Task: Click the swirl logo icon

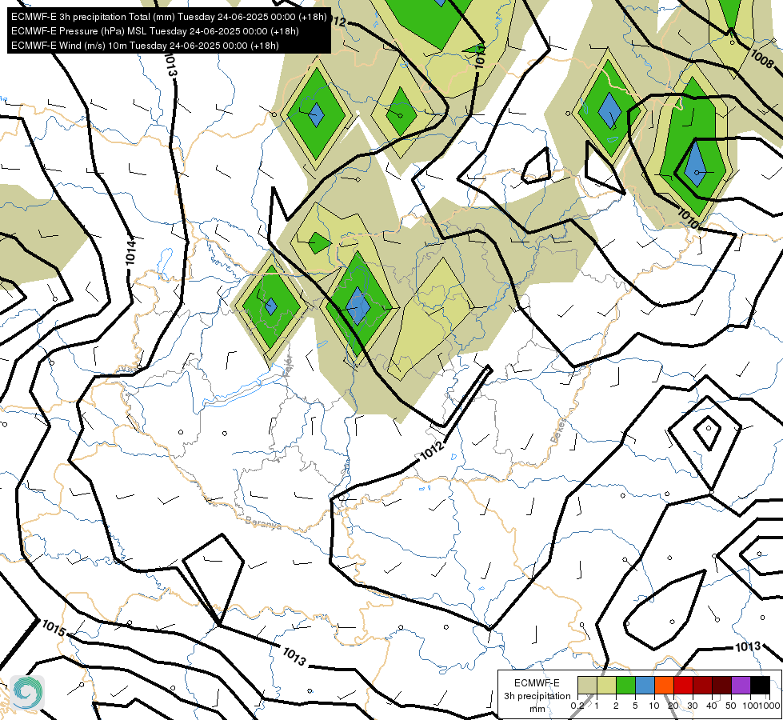Action: [x=27, y=692]
